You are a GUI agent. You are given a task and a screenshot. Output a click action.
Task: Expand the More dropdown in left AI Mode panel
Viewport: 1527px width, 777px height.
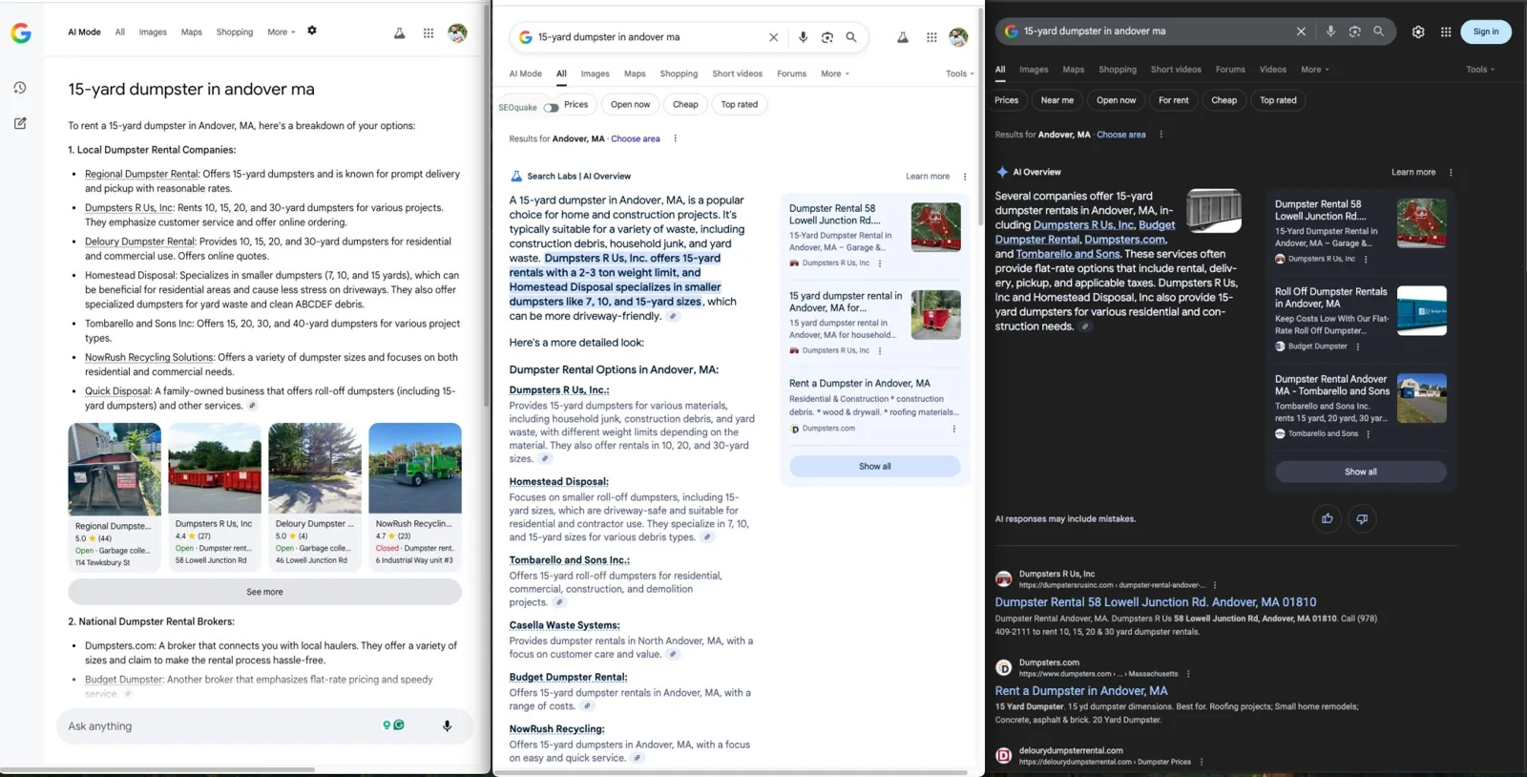point(282,32)
